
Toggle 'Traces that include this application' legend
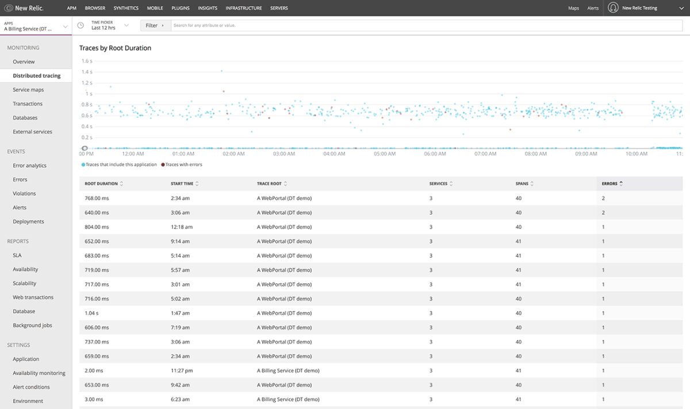119,164
